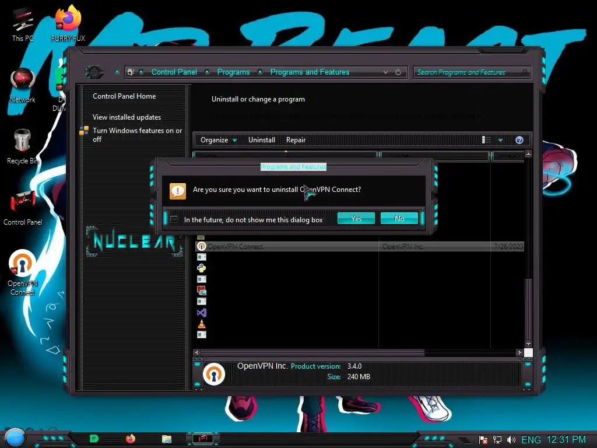Go to Programs in the breadcrumb
The image size is (597, 448).
pyautogui.click(x=233, y=72)
